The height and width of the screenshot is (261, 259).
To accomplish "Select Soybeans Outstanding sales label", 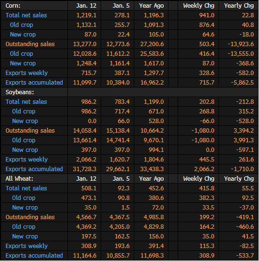I will pos(30,131).
